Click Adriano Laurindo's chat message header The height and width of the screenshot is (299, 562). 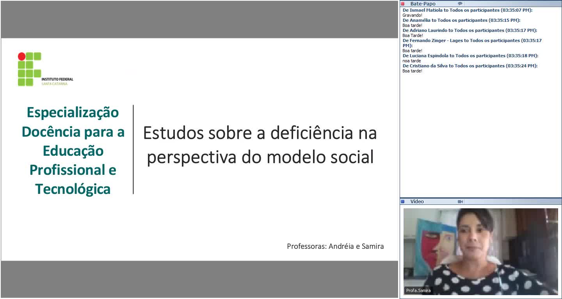coord(470,30)
